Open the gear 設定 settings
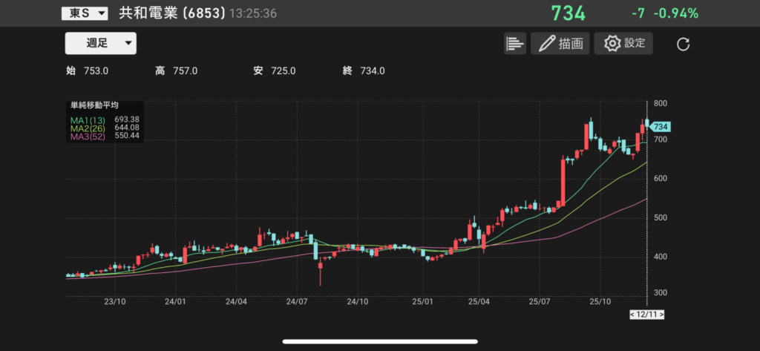The image size is (760, 351). point(624,44)
